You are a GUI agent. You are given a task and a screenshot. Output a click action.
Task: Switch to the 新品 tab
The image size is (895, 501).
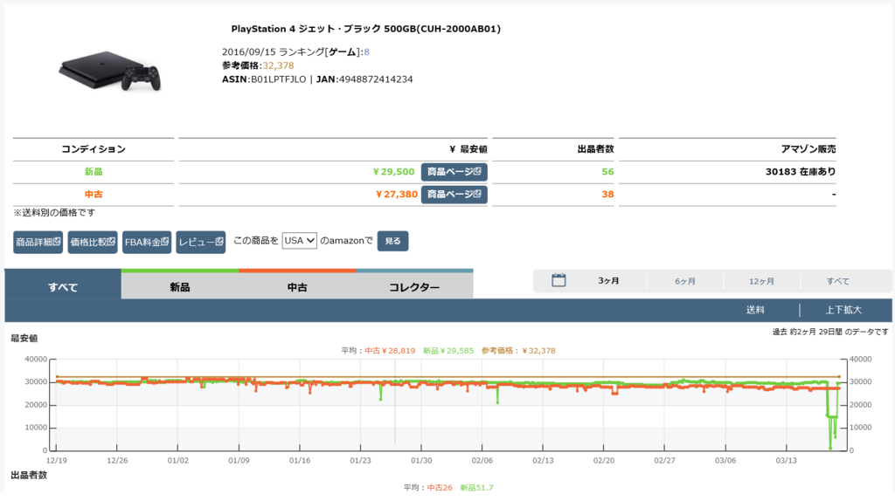180,284
